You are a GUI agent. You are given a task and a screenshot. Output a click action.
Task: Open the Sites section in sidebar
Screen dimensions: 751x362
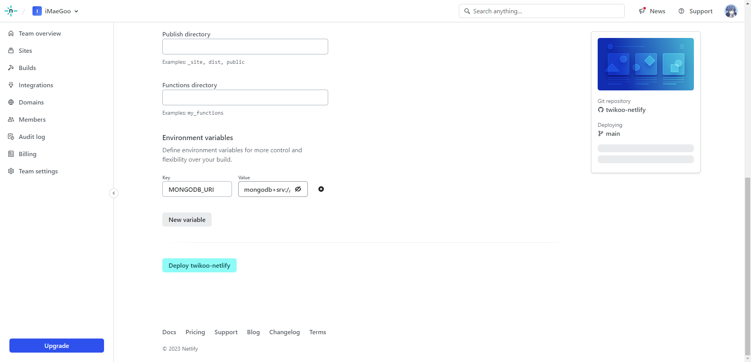coord(26,50)
